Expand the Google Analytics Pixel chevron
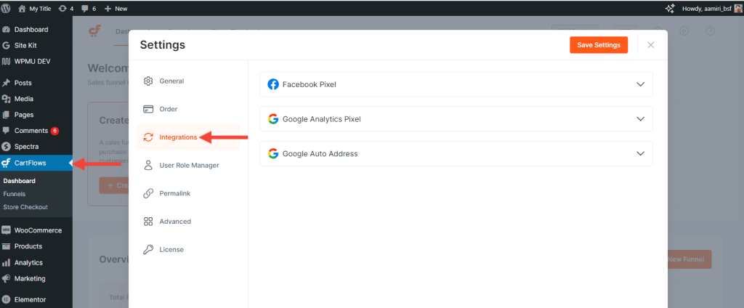Screen dimensions: 744x308 pos(640,119)
